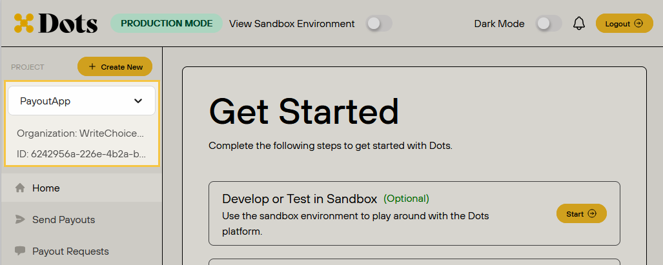663x265 pixels.
Task: Click the Create New project button
Action: (114, 66)
